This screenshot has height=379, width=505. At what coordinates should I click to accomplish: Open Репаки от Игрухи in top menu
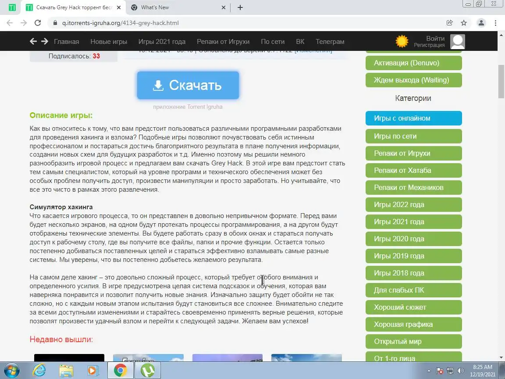[x=223, y=42]
